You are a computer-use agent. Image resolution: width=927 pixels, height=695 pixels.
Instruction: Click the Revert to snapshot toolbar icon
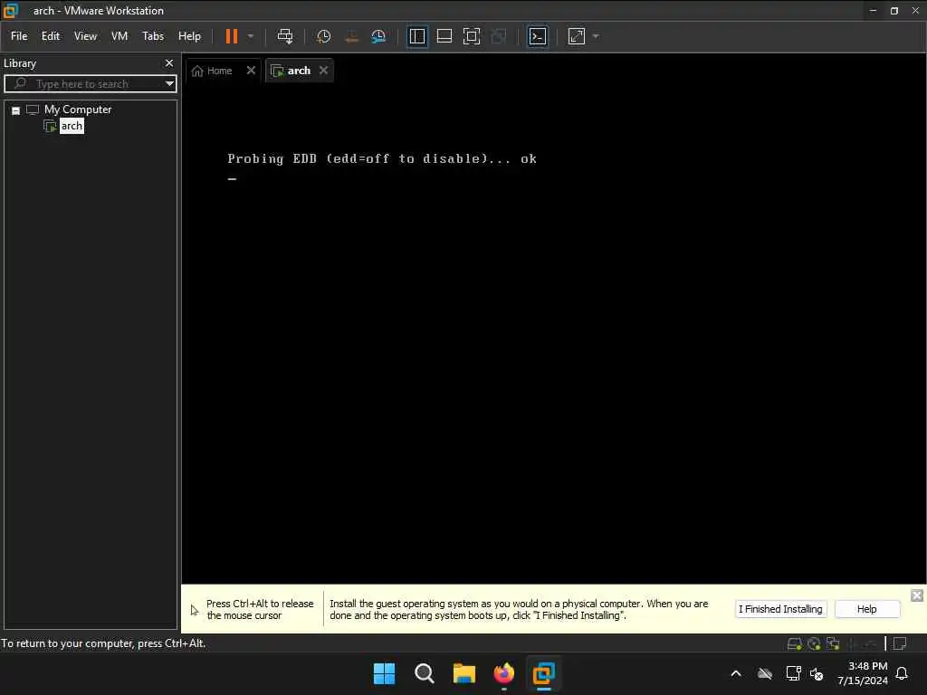coord(351,36)
